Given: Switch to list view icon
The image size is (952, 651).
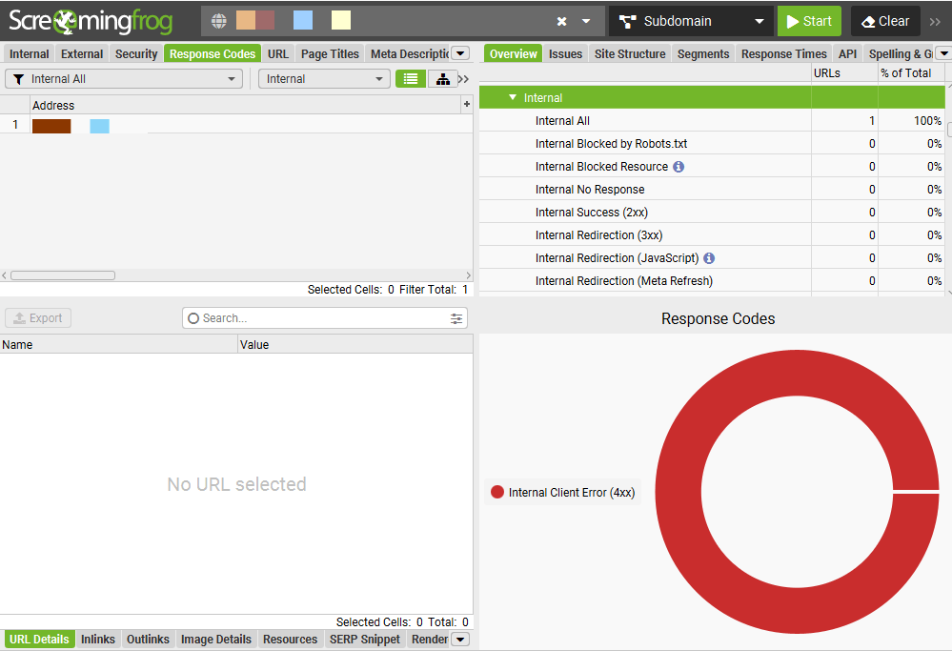Looking at the screenshot, I should [411, 79].
